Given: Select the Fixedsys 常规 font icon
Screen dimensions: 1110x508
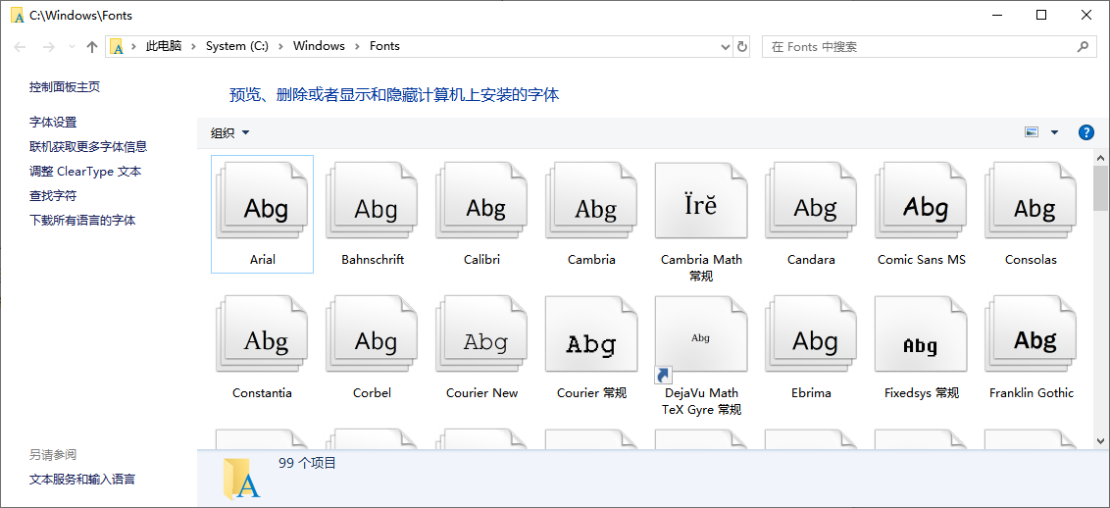Looking at the screenshot, I should tap(922, 334).
